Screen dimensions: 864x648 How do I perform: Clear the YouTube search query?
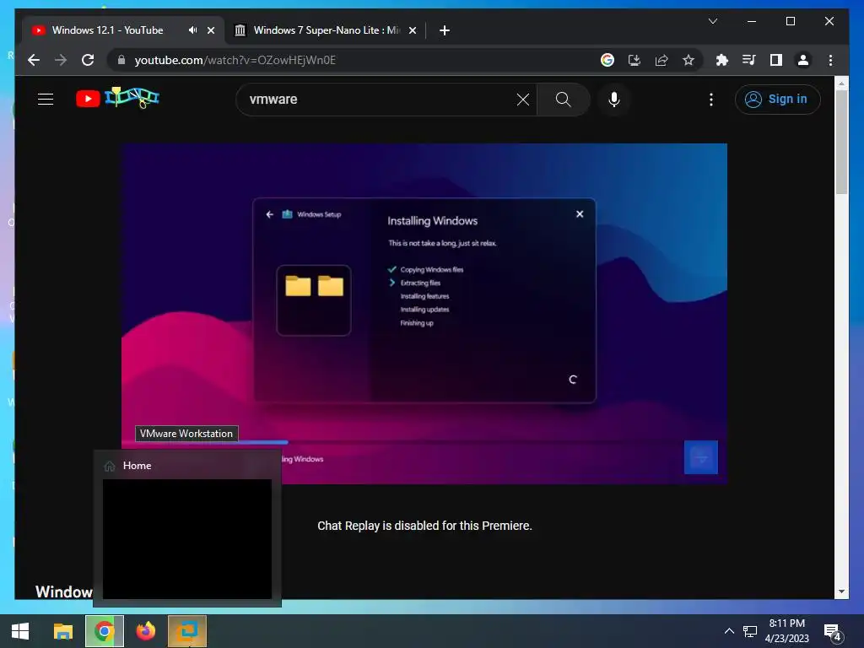pyautogui.click(x=523, y=100)
